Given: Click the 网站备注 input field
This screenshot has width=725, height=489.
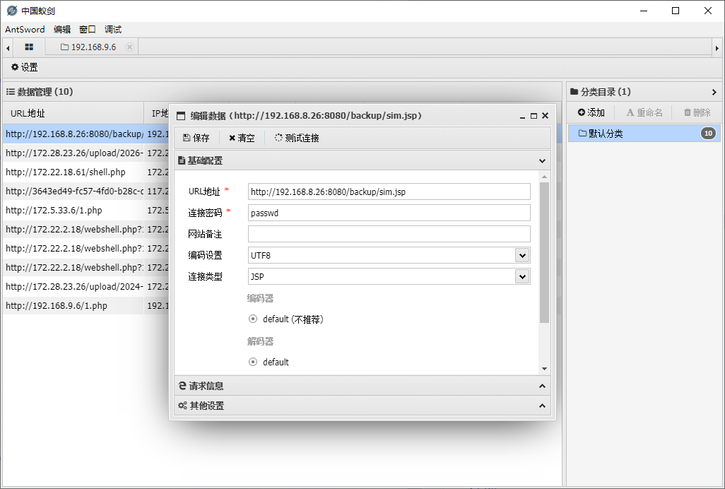Looking at the screenshot, I should tap(389, 234).
